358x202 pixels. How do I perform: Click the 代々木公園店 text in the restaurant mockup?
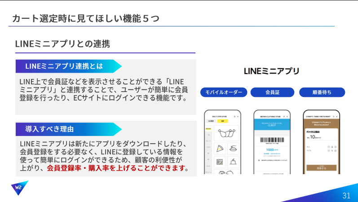tap(313, 132)
